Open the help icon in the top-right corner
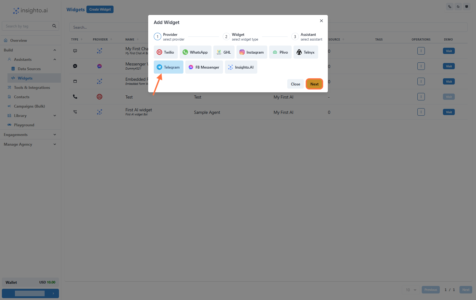 point(467,6)
